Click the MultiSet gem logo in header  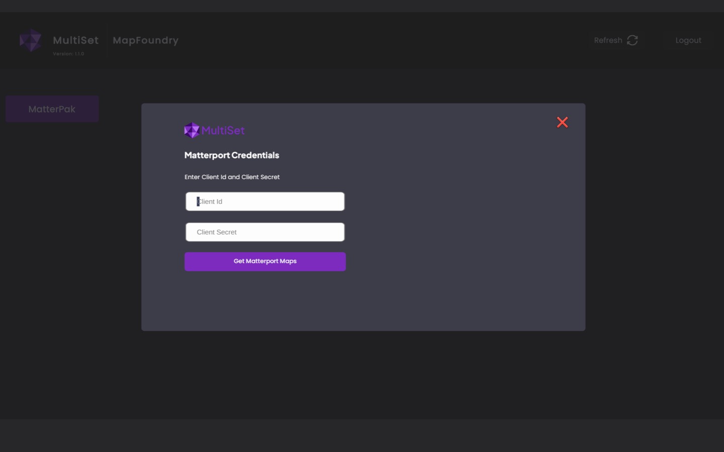tap(31, 40)
